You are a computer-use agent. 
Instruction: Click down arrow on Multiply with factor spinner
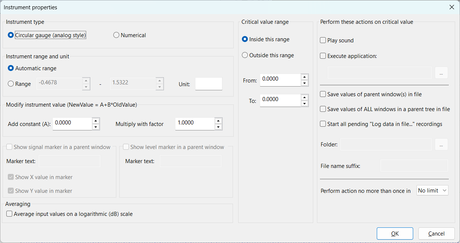point(218,127)
